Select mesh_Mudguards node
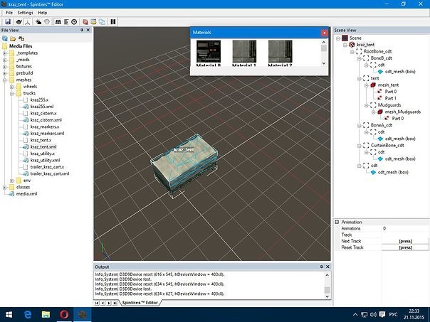 pyautogui.click(x=402, y=112)
